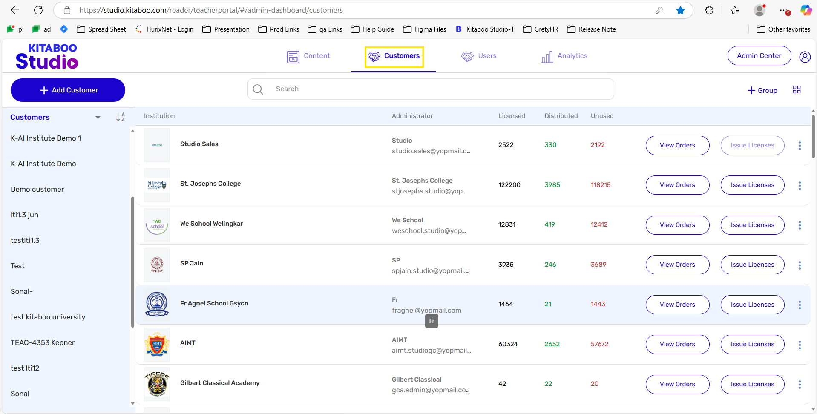Open the Admin Center button
The image size is (817, 414).
coord(759,56)
